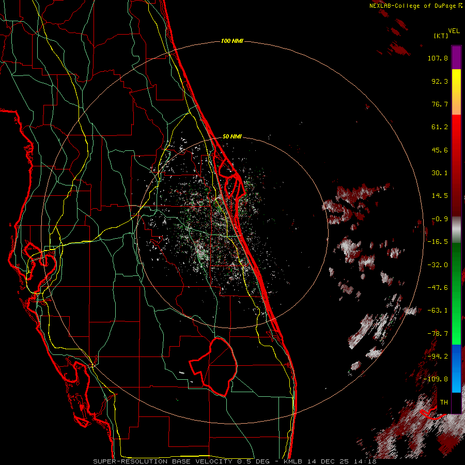
Task: Click the yellow-orange segment of color bar
Action: (x=456, y=92)
